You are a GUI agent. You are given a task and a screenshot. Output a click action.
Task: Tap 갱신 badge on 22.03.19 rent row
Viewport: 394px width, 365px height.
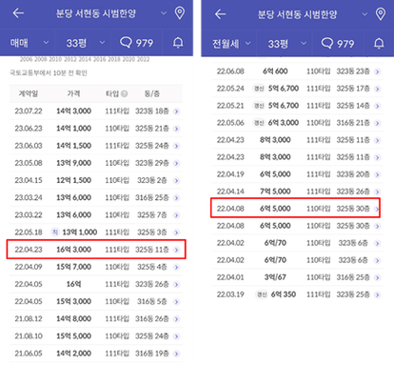point(262,294)
